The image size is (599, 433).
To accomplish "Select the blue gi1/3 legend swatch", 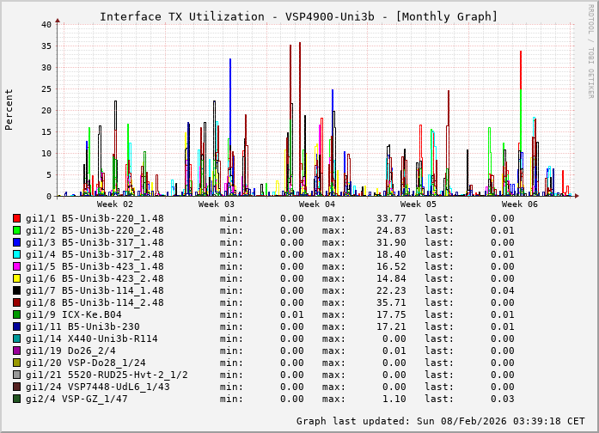I will pos(16,242).
